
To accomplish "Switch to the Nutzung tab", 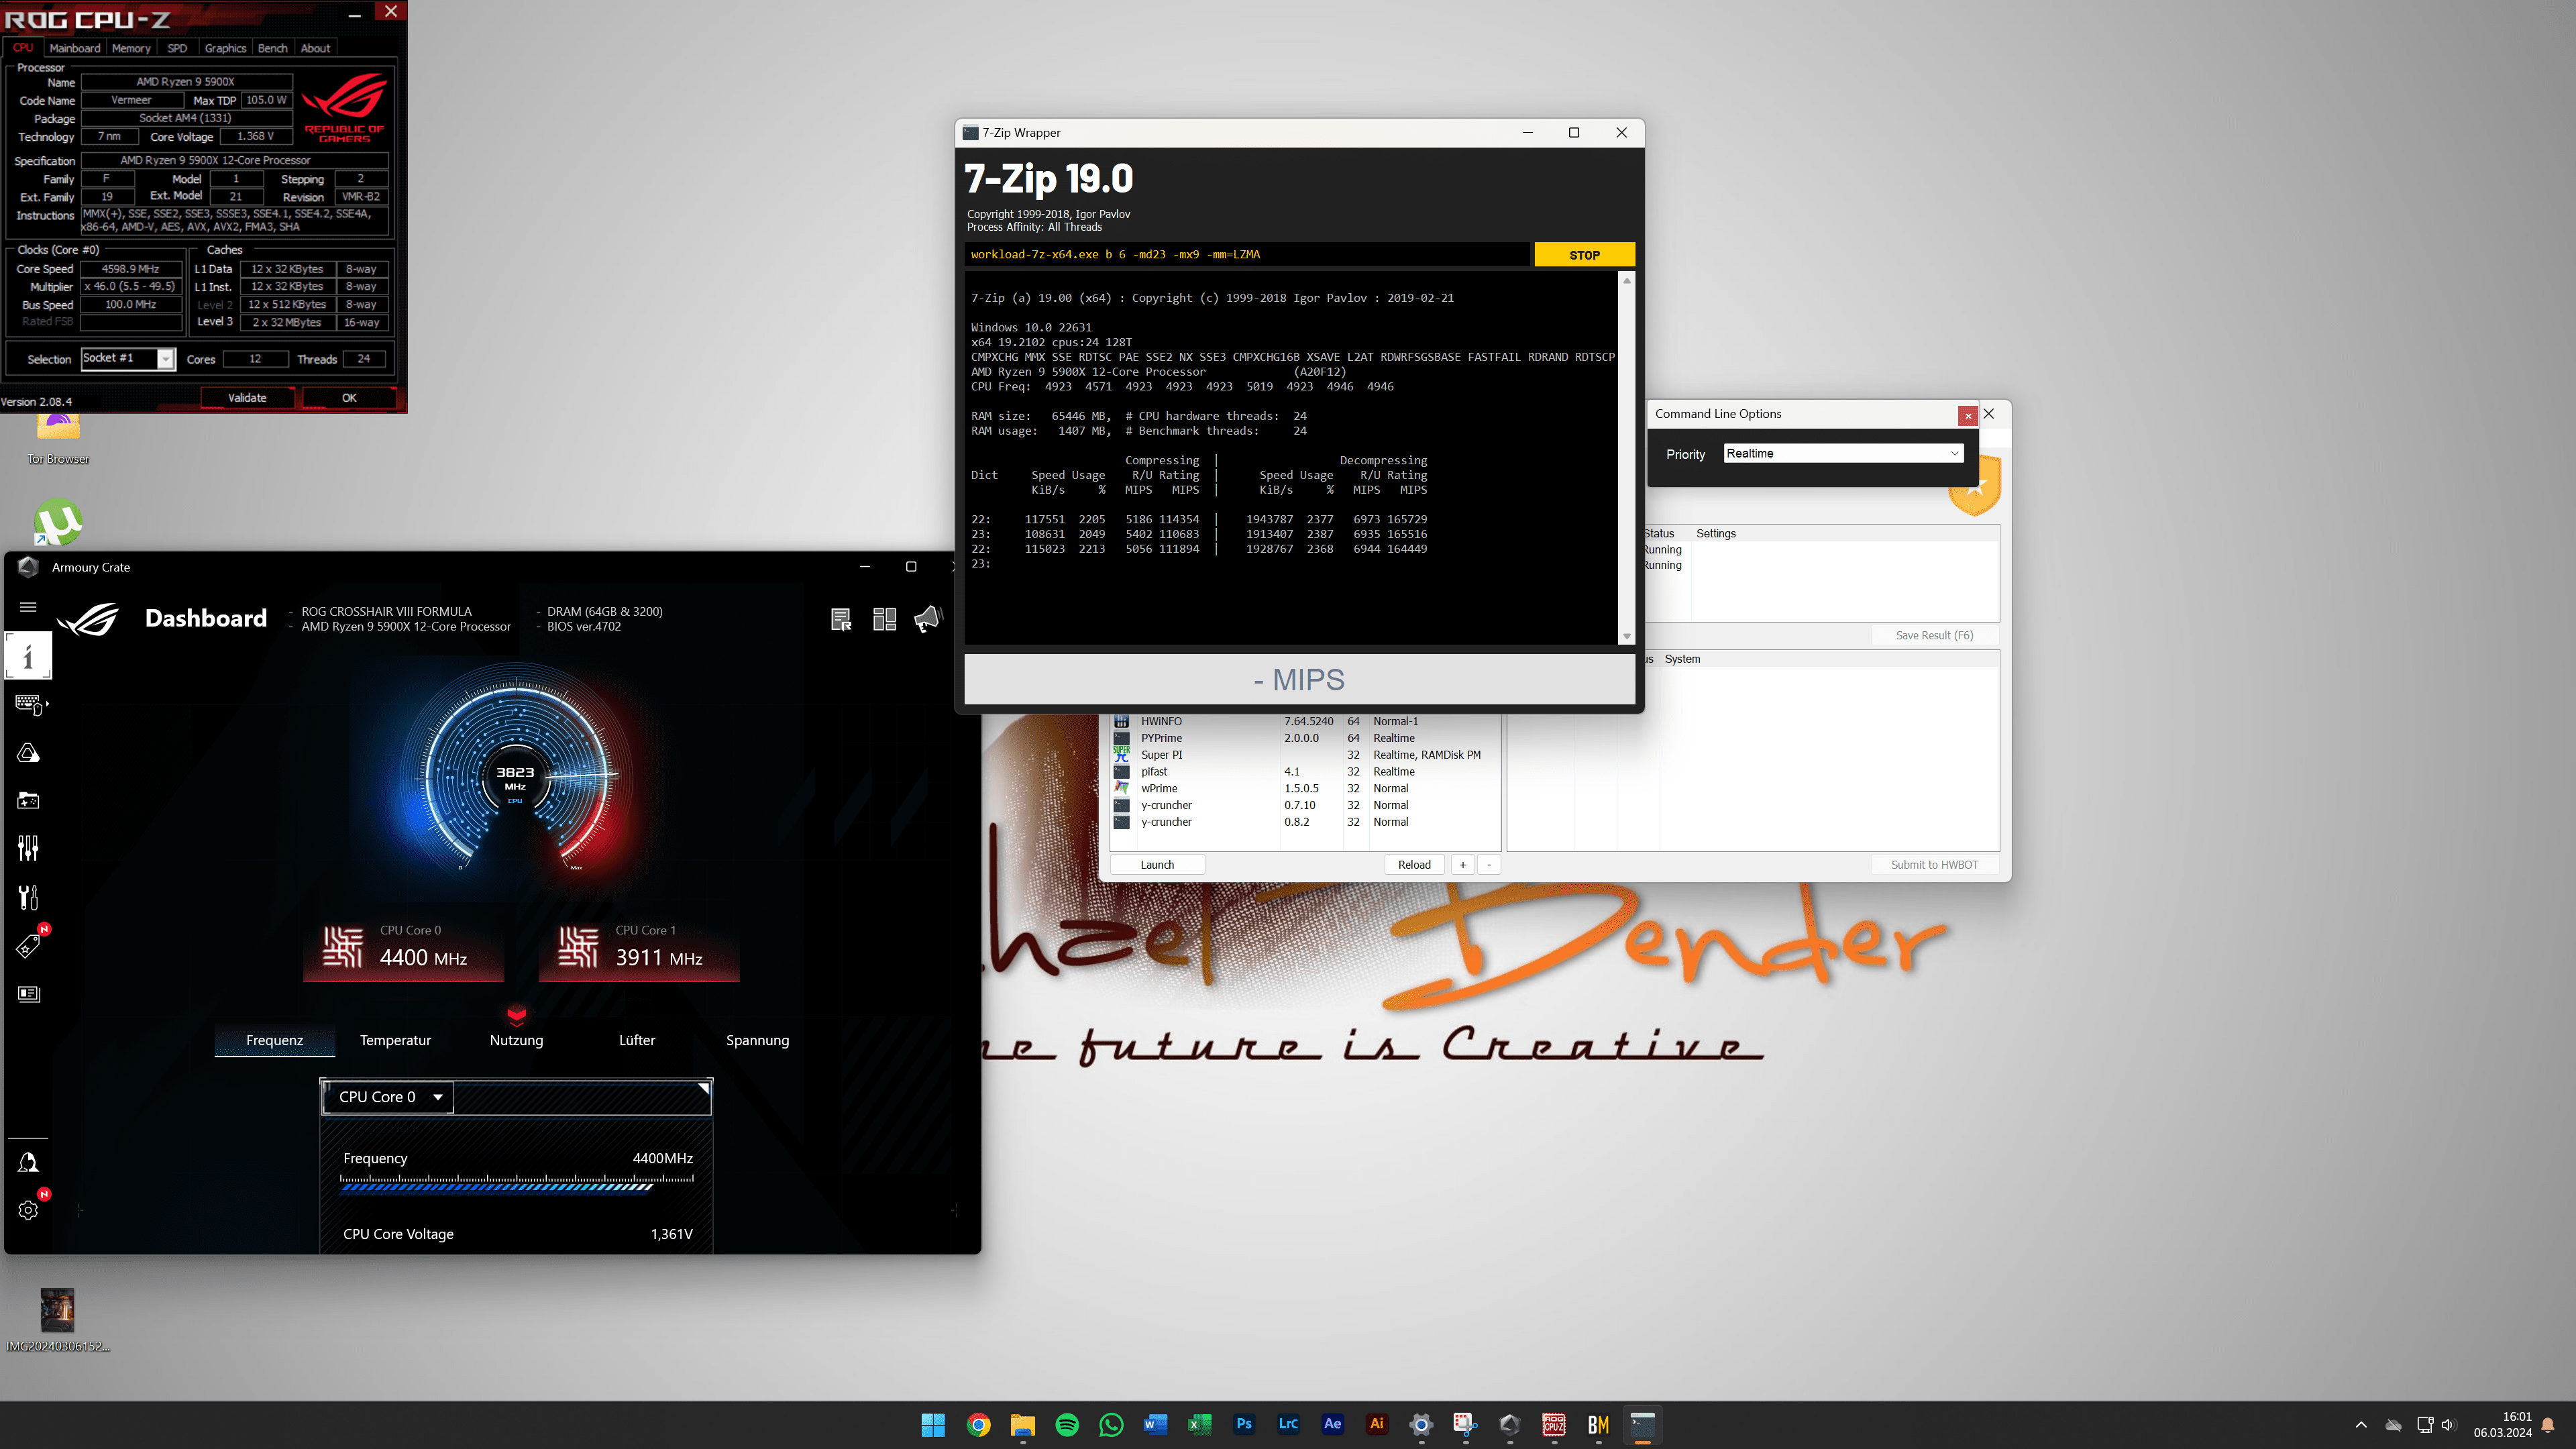I will pos(516,1040).
